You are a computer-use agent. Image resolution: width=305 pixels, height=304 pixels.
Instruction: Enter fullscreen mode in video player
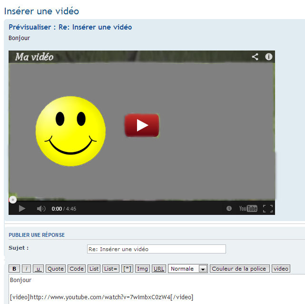point(268,209)
